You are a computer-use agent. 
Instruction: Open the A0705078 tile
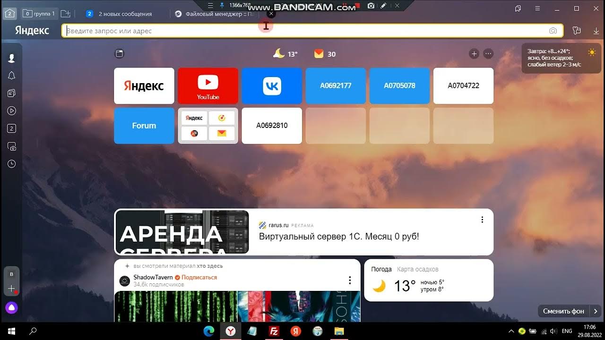pos(399,85)
